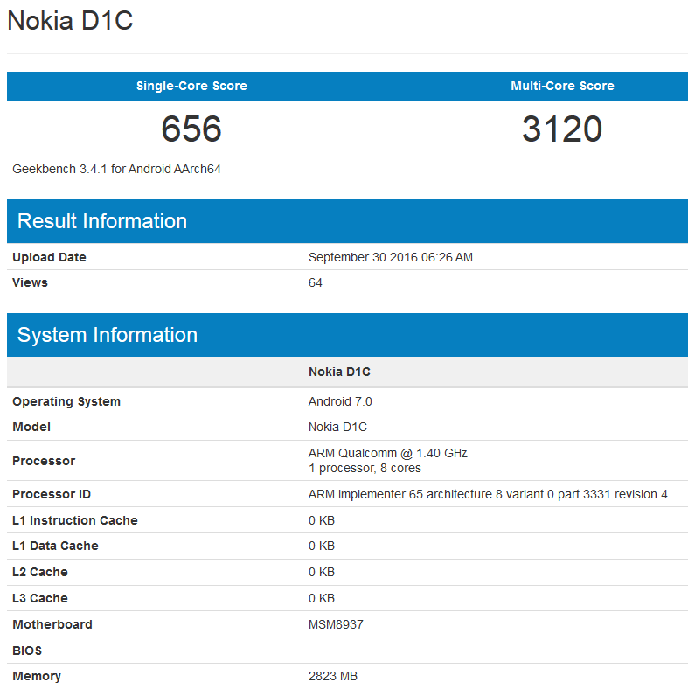Viewport: 688px width, 696px height.
Task: Click the Result Information section header
Action: point(102,221)
